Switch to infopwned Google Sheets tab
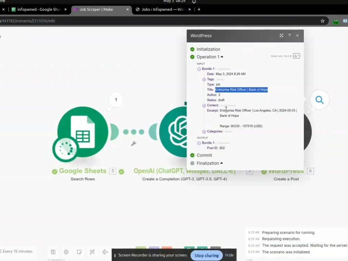Screen dimensions: 348x261 pyautogui.click(x=39, y=9)
